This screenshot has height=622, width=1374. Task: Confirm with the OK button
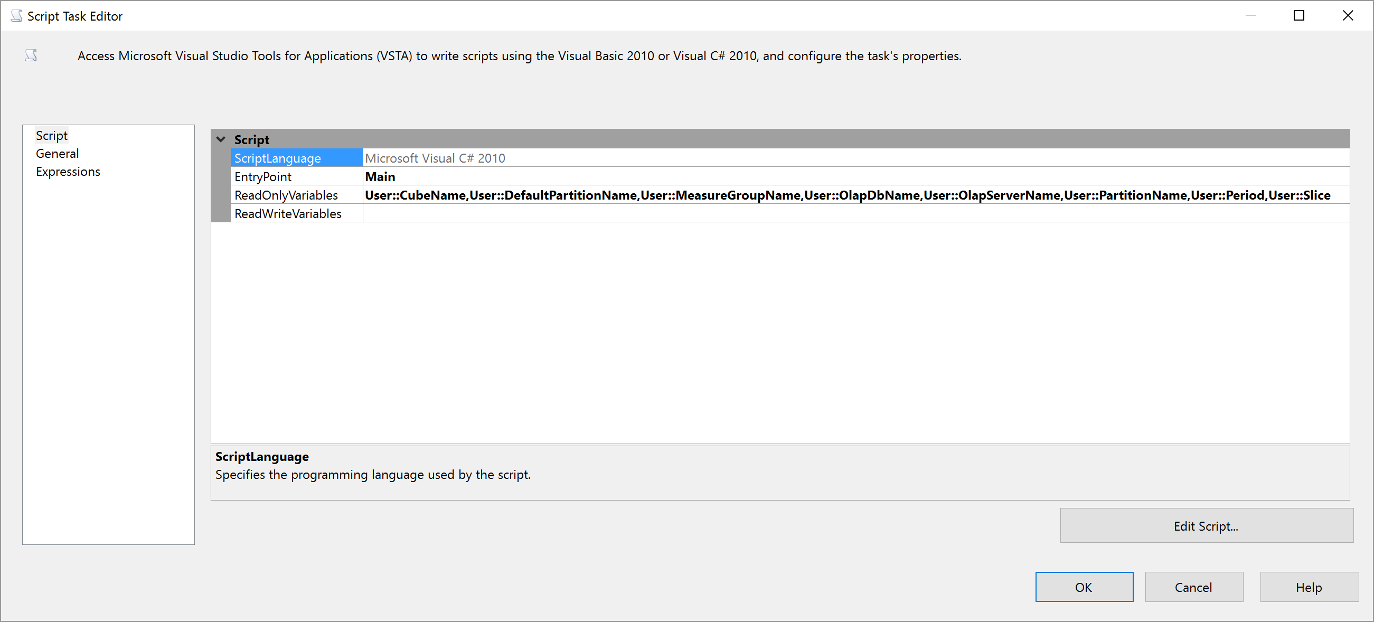[x=1084, y=587]
